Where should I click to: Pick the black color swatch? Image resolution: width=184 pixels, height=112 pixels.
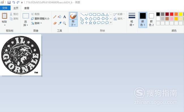[x=158, y=14]
